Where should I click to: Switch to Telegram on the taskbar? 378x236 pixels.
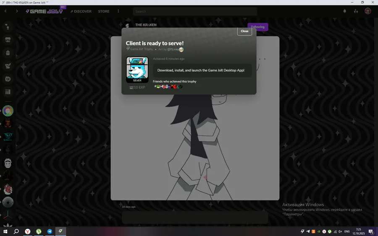(x=50, y=231)
